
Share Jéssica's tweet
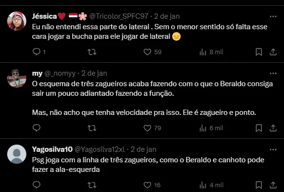tap(273, 52)
